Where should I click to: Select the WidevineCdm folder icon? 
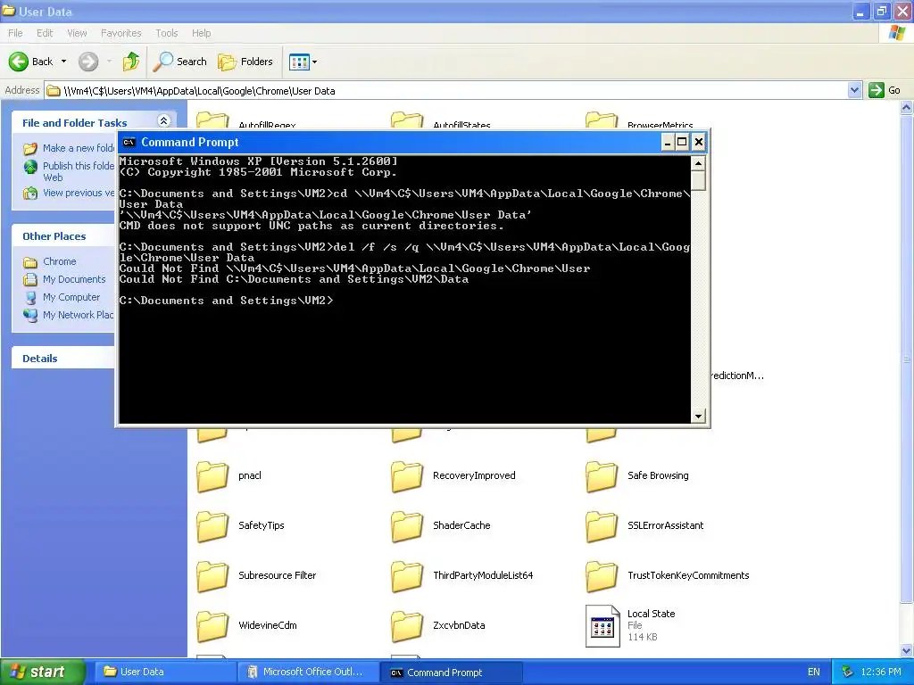pyautogui.click(x=212, y=626)
